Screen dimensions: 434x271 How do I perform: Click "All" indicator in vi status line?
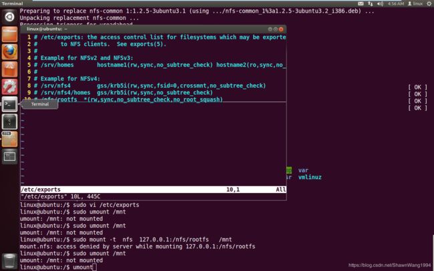pos(280,190)
